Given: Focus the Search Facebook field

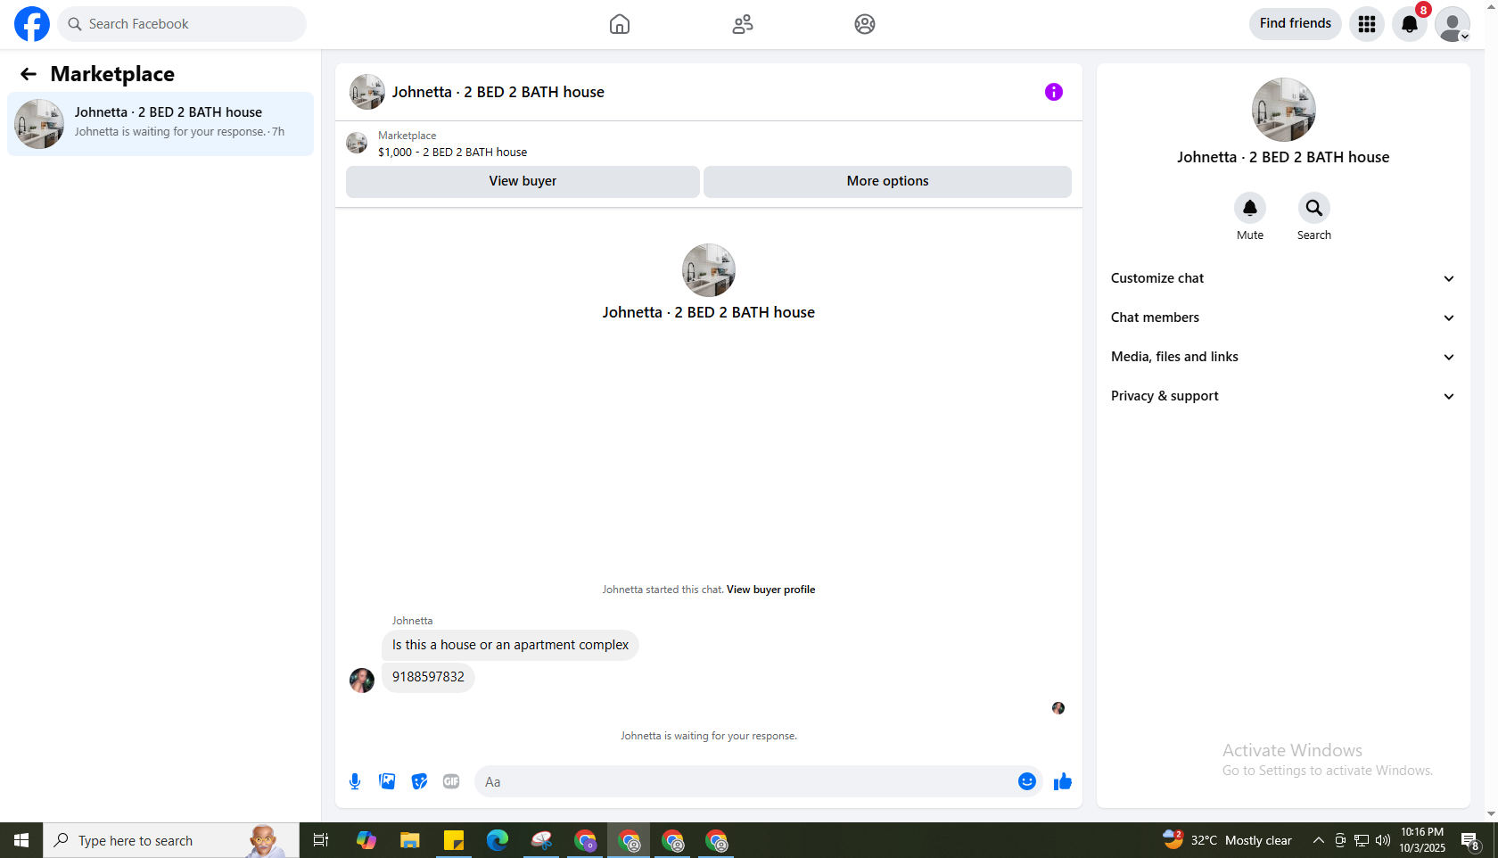Looking at the screenshot, I should [182, 24].
